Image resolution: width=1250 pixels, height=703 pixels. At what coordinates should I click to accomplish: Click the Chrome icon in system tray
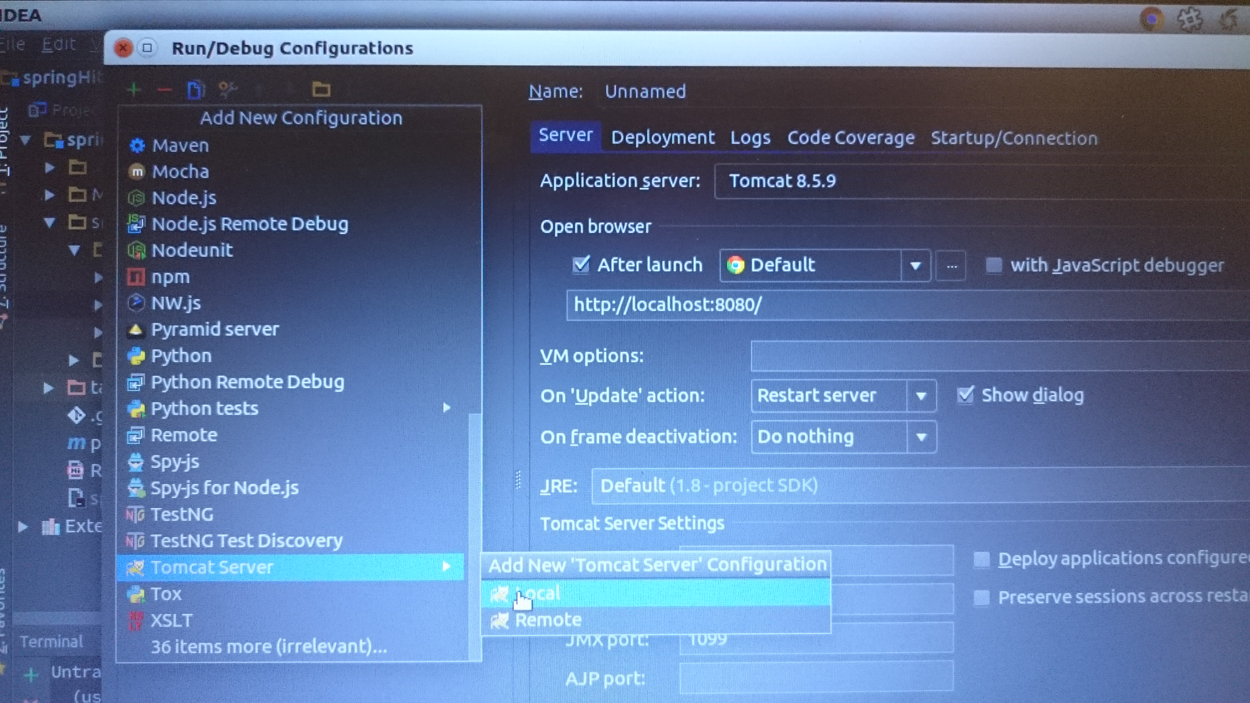click(1151, 19)
